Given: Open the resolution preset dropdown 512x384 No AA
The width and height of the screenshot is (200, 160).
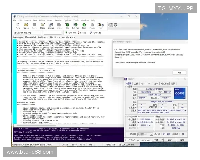Looking at the screenshot, I should coord(27,33).
